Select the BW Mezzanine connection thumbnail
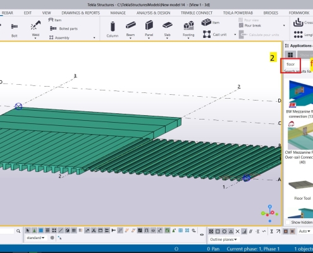The height and width of the screenshot is (253, 313). [300, 94]
